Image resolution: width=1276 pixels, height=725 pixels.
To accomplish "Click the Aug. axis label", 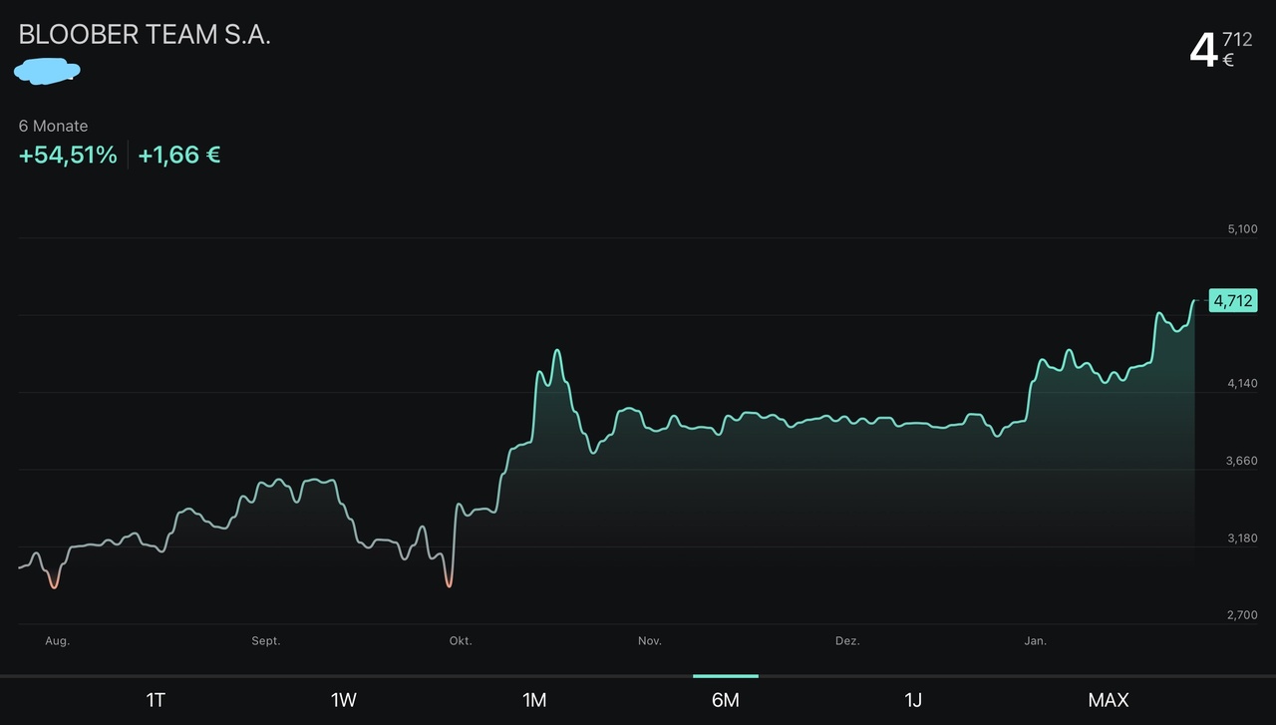I will 57,641.
